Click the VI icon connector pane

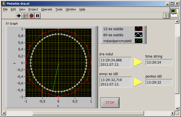point(175,13)
